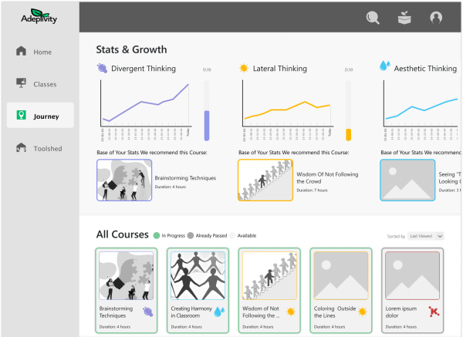The image size is (463, 337).
Task: Select the Journey sidebar item
Action: pos(39,116)
